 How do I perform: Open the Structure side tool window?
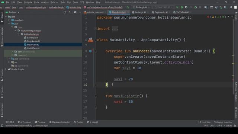pyautogui.click(x=2, y=75)
